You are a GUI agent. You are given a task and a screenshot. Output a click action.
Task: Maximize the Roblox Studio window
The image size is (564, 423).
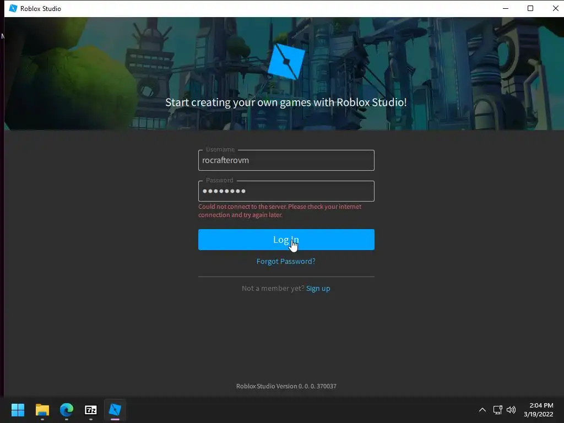[x=530, y=8]
